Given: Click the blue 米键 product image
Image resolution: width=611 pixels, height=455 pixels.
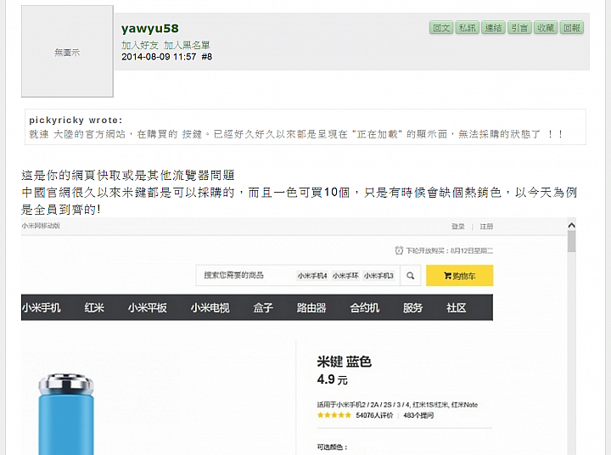Looking at the screenshot, I should pyautogui.click(x=66, y=414).
